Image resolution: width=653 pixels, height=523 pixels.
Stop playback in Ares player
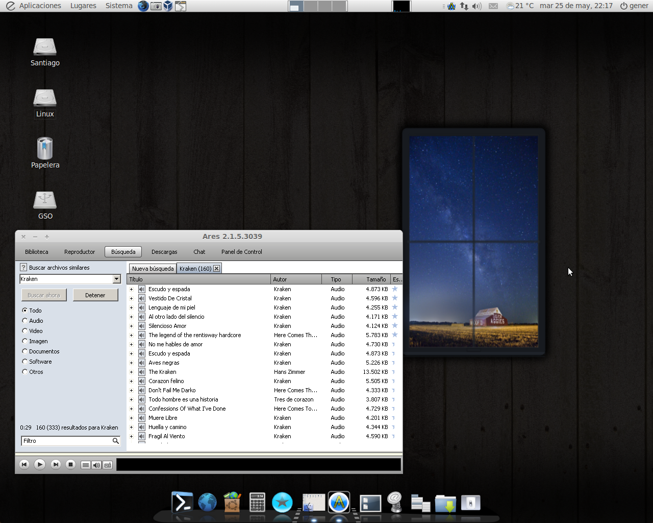71,464
